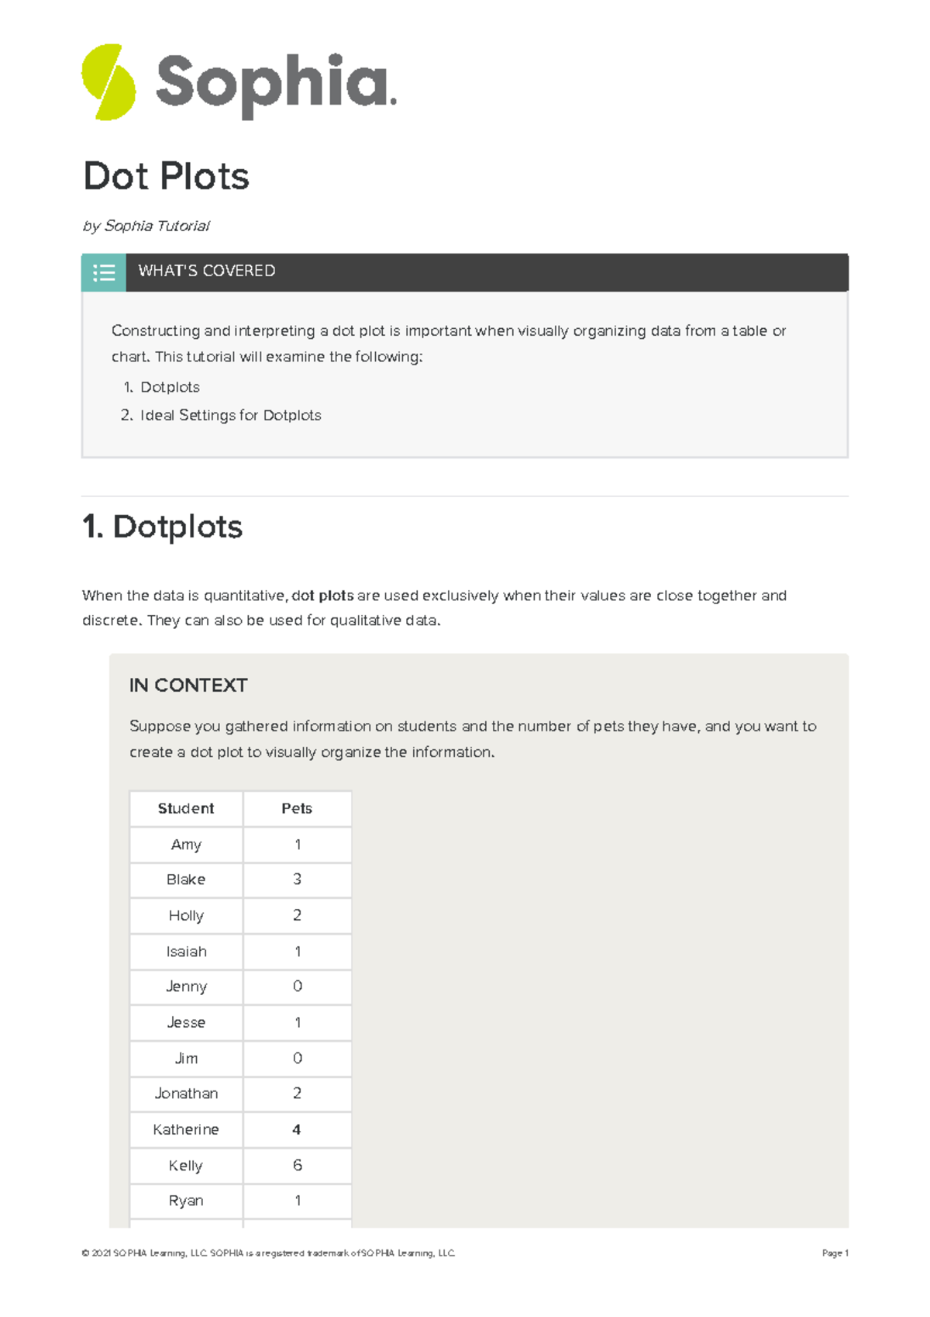930x1317 pixels.
Task: Click the SOPHIA Learning copyright footer
Action: tap(268, 1253)
